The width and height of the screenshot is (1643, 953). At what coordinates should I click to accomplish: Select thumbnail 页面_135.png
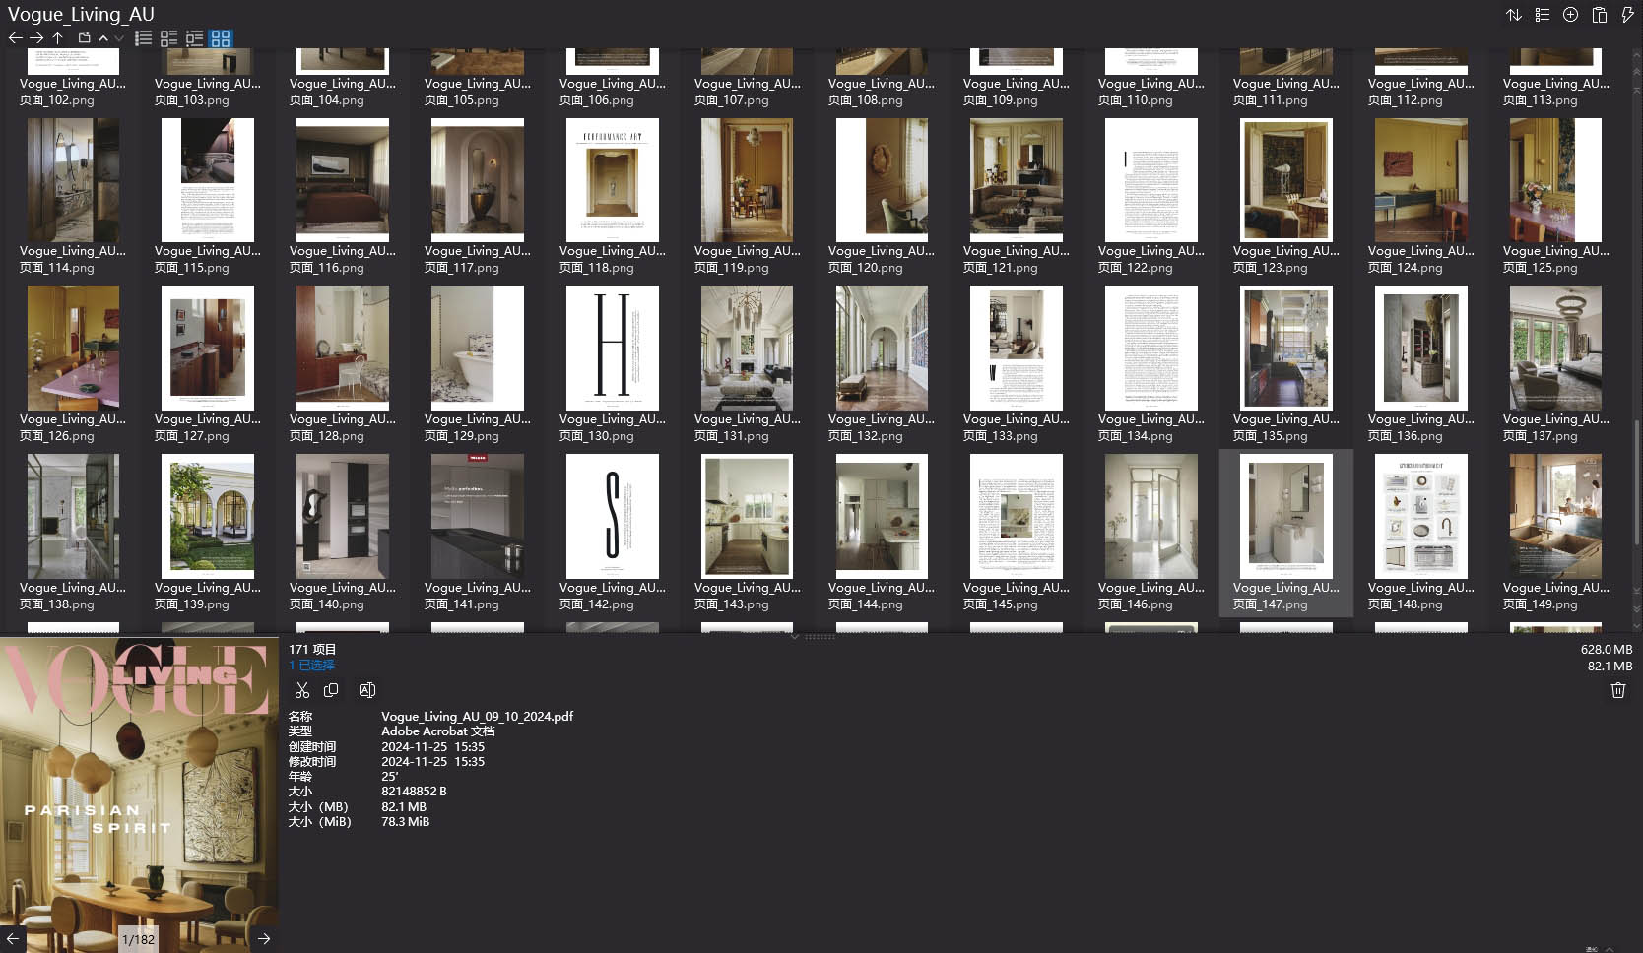click(1286, 349)
